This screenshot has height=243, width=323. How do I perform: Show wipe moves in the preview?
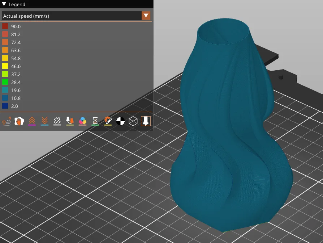point(19,121)
